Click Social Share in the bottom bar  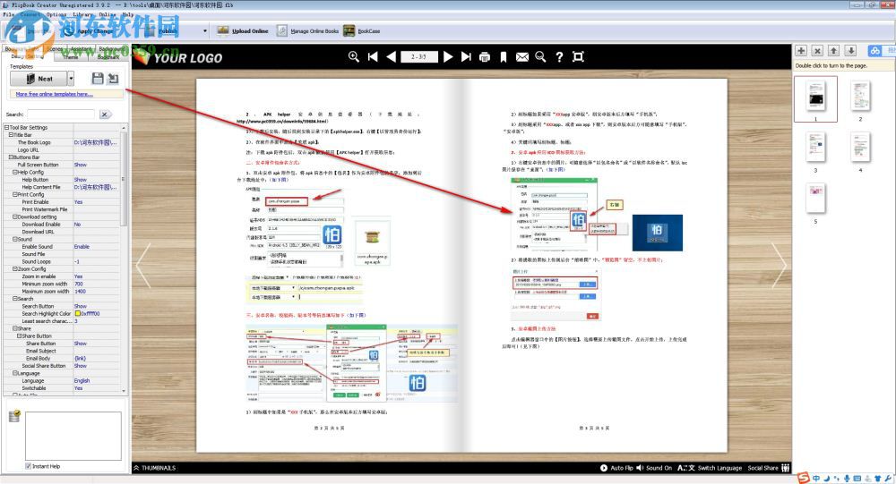coord(769,468)
